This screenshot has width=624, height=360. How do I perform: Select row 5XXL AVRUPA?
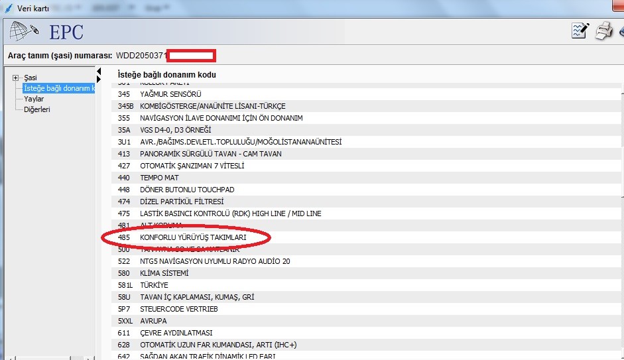[366, 321]
